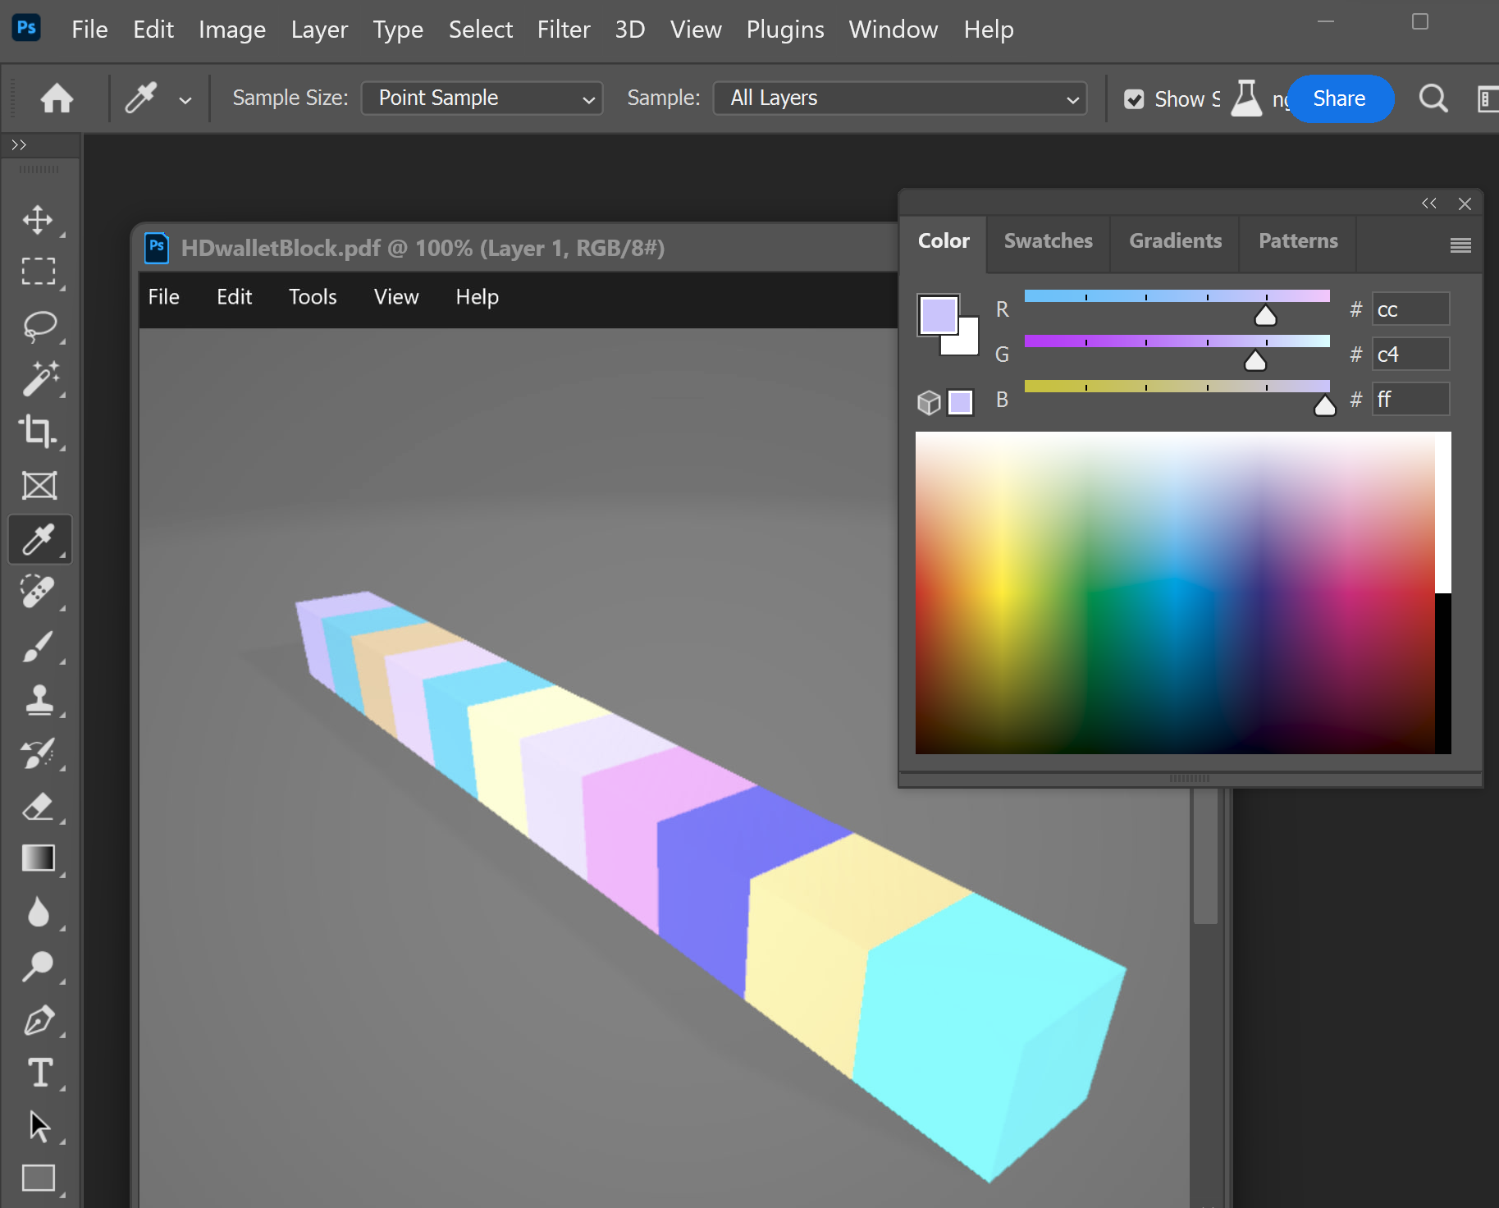This screenshot has height=1208, width=1499.
Task: Open the Image menu
Action: pos(232,30)
